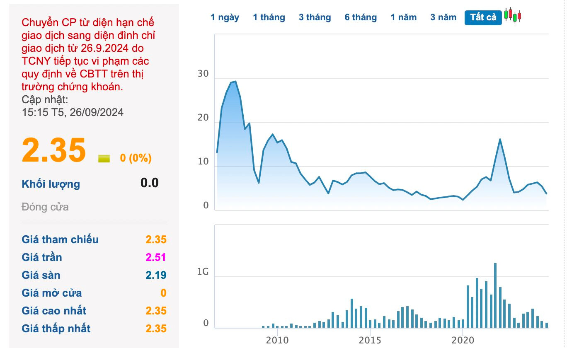The image size is (567, 348).
Task: Click the 'Giá trần' value 2.51
Action: pos(155,257)
